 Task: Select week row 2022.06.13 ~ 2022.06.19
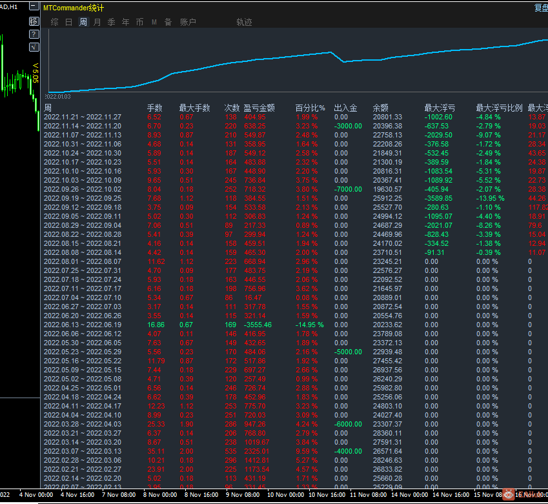296,325
